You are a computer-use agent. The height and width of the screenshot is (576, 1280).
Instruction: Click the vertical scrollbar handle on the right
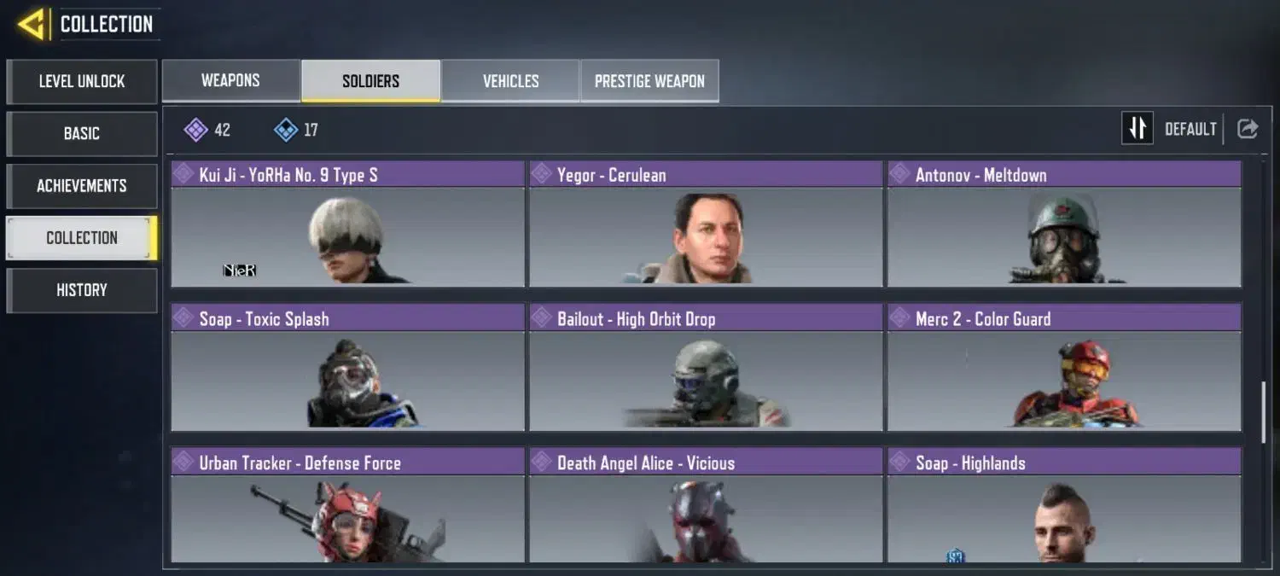pyautogui.click(x=1265, y=413)
